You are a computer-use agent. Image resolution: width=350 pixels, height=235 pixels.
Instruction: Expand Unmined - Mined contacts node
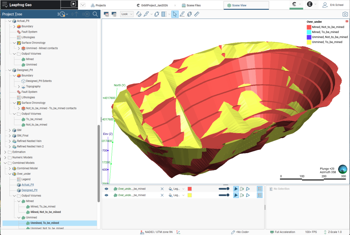tap(19, 48)
